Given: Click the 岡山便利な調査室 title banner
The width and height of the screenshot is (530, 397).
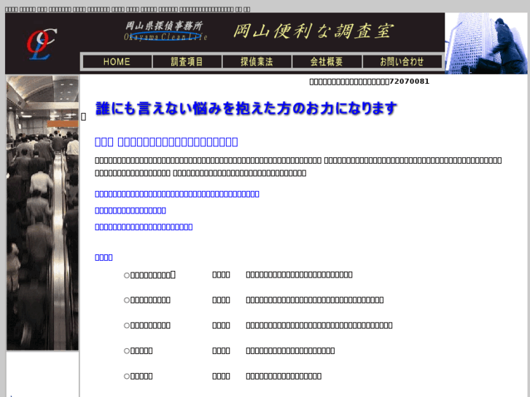Looking at the screenshot, I should pyautogui.click(x=313, y=31).
